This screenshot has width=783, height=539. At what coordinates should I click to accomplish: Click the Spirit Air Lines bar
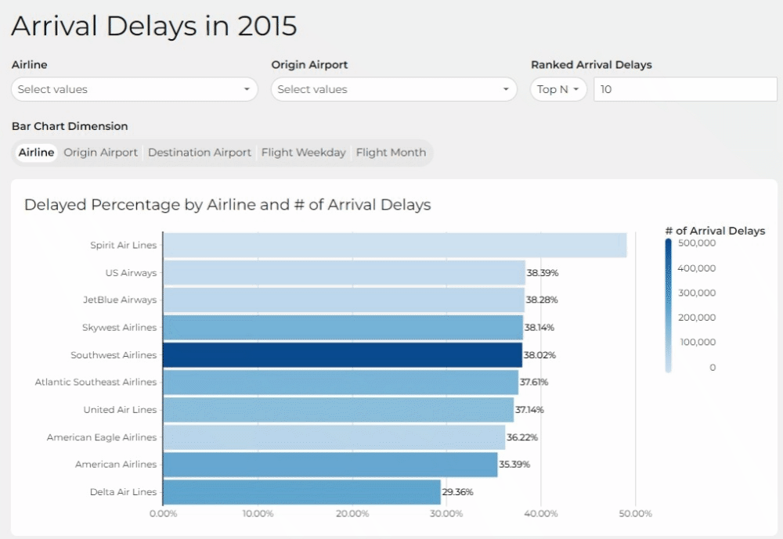click(x=394, y=245)
